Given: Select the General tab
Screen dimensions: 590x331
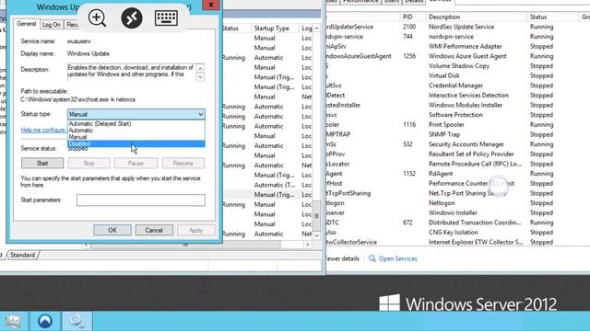Looking at the screenshot, I should [x=27, y=24].
